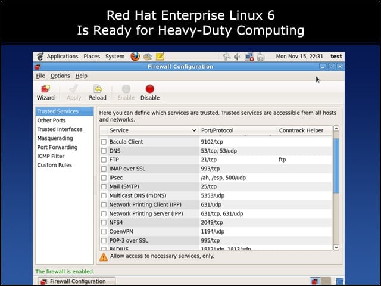The height and width of the screenshot is (286, 381).
Task: Open the System menu
Action: coord(115,57)
